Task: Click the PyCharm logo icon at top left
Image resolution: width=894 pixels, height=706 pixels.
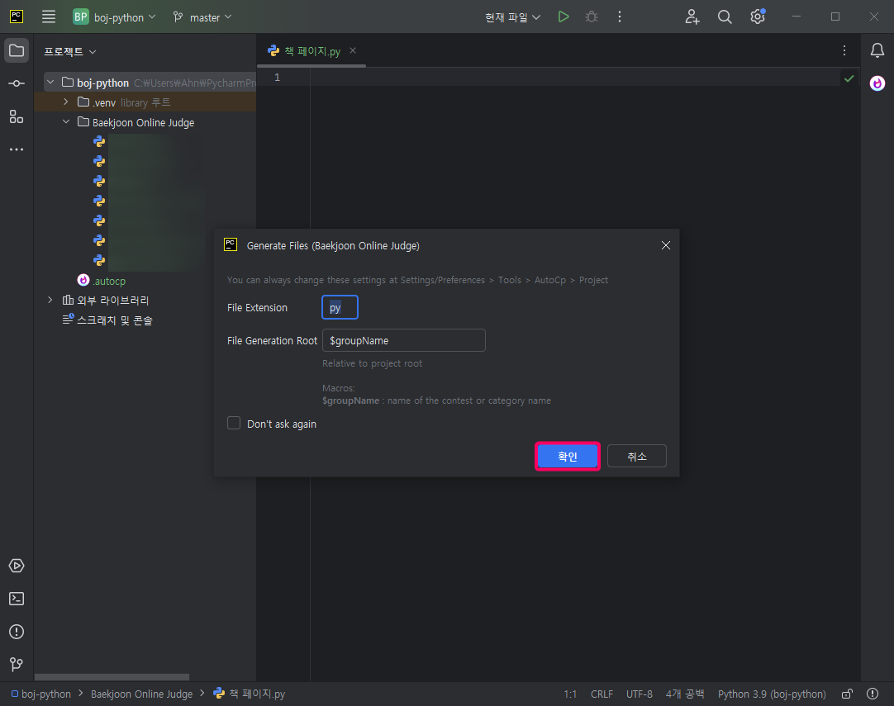Action: (x=17, y=17)
